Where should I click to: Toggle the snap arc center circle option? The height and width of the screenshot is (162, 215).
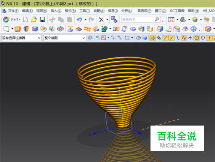pos(197,38)
